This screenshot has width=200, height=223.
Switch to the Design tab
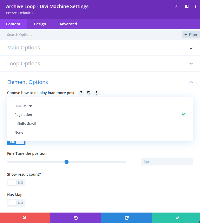click(x=40, y=24)
